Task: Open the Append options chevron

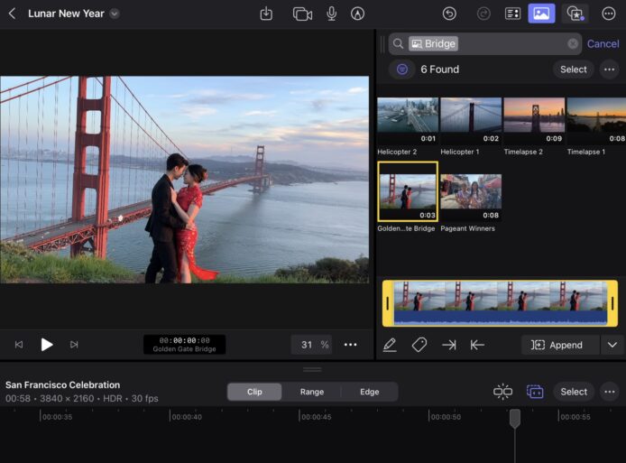Action: (x=612, y=345)
